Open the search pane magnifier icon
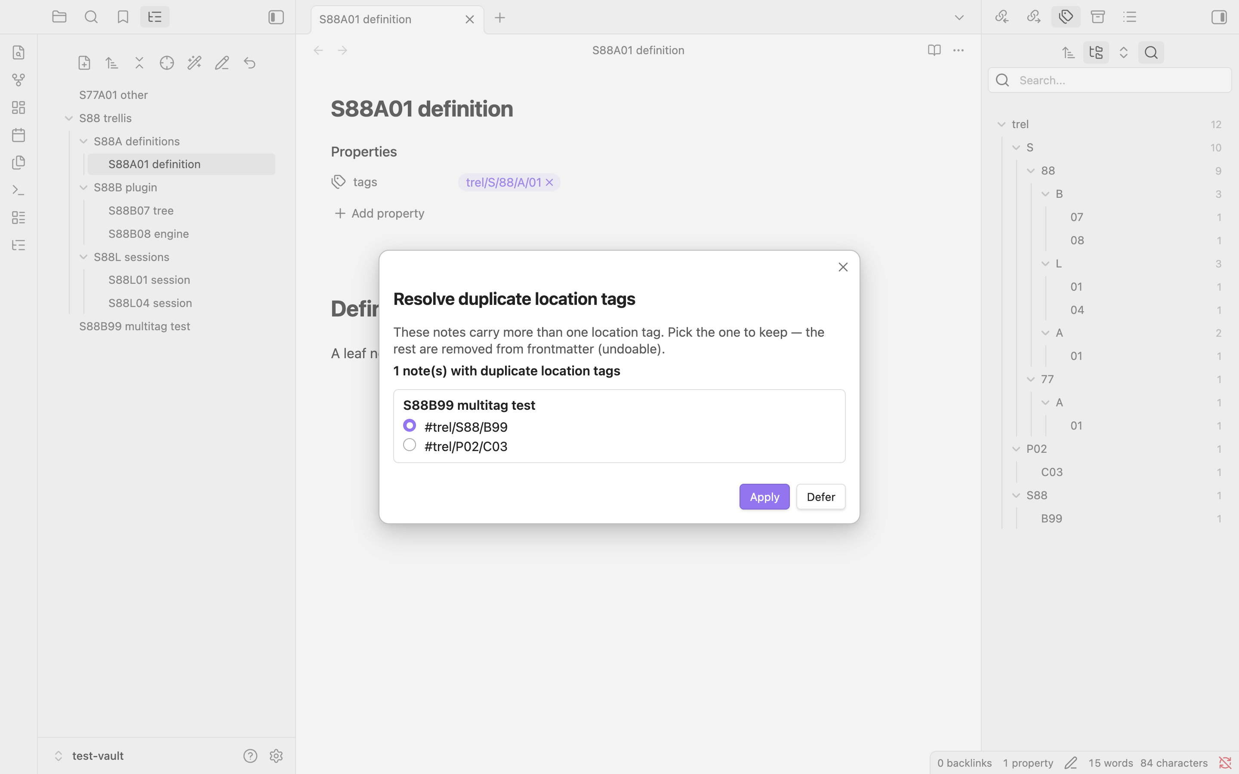The image size is (1239, 774). (91, 17)
